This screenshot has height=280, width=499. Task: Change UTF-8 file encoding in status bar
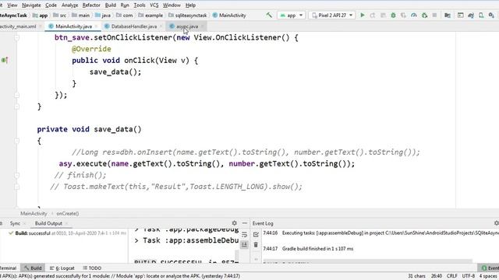click(468, 276)
